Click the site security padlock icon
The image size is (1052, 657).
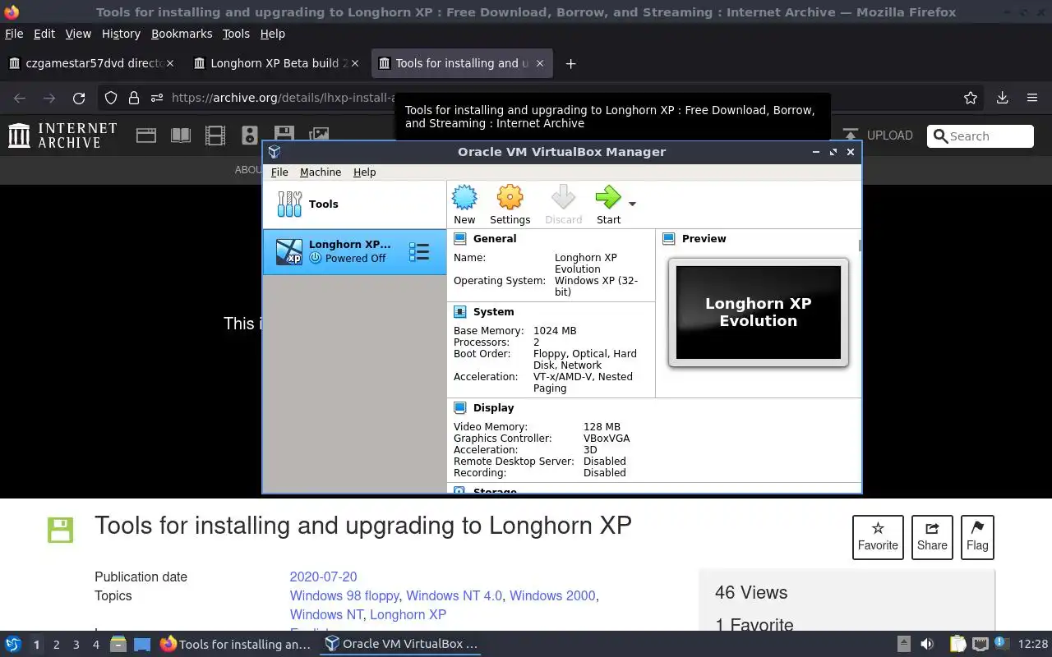[134, 98]
